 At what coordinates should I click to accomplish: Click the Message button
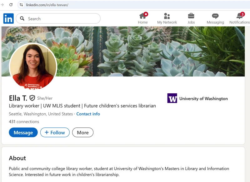[x=22, y=132]
